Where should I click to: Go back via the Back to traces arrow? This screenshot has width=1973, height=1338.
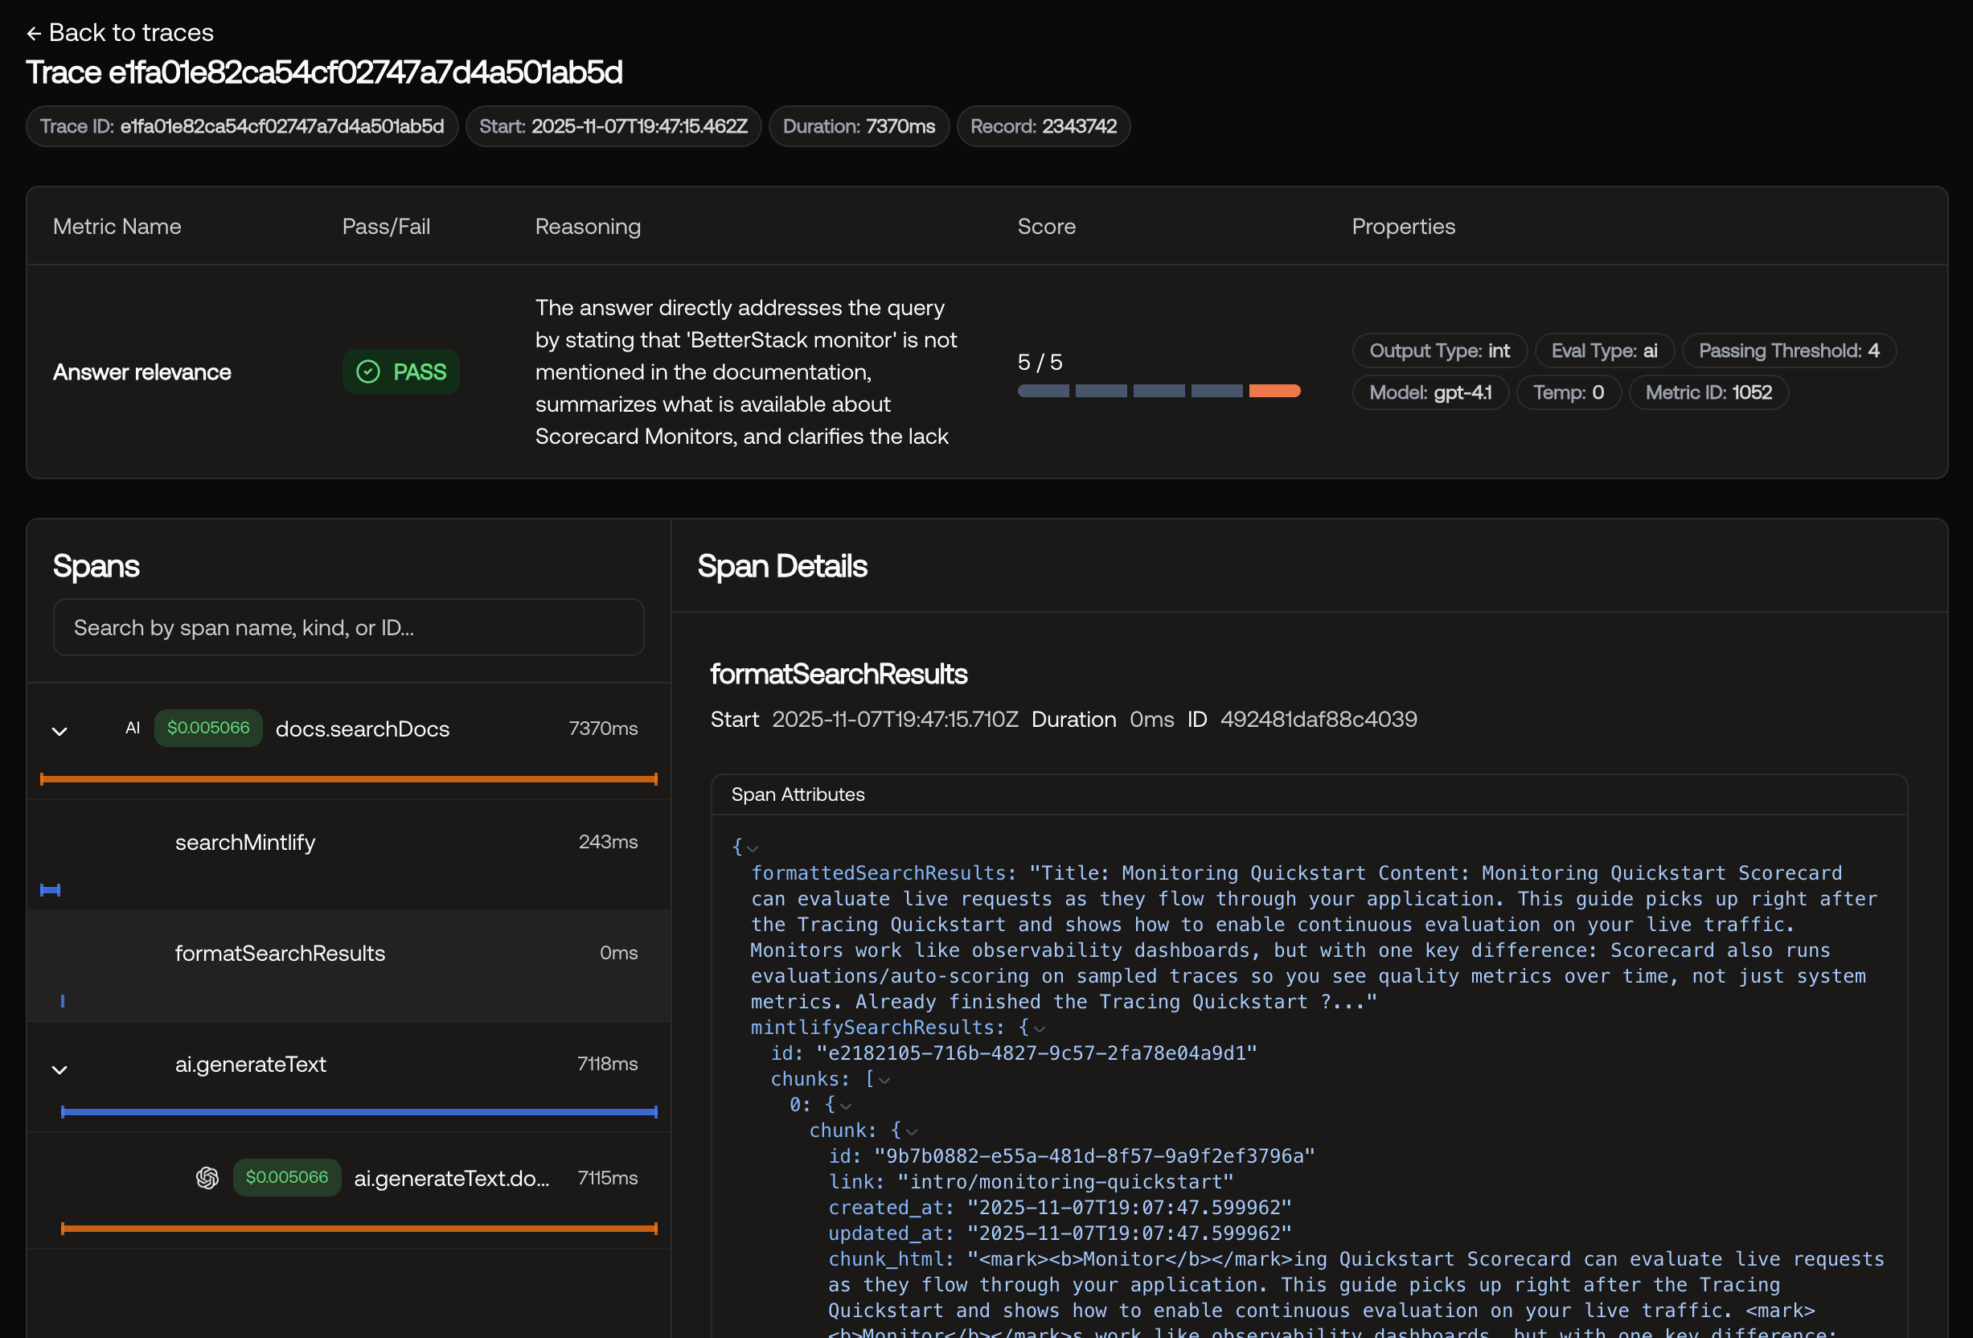pos(33,33)
